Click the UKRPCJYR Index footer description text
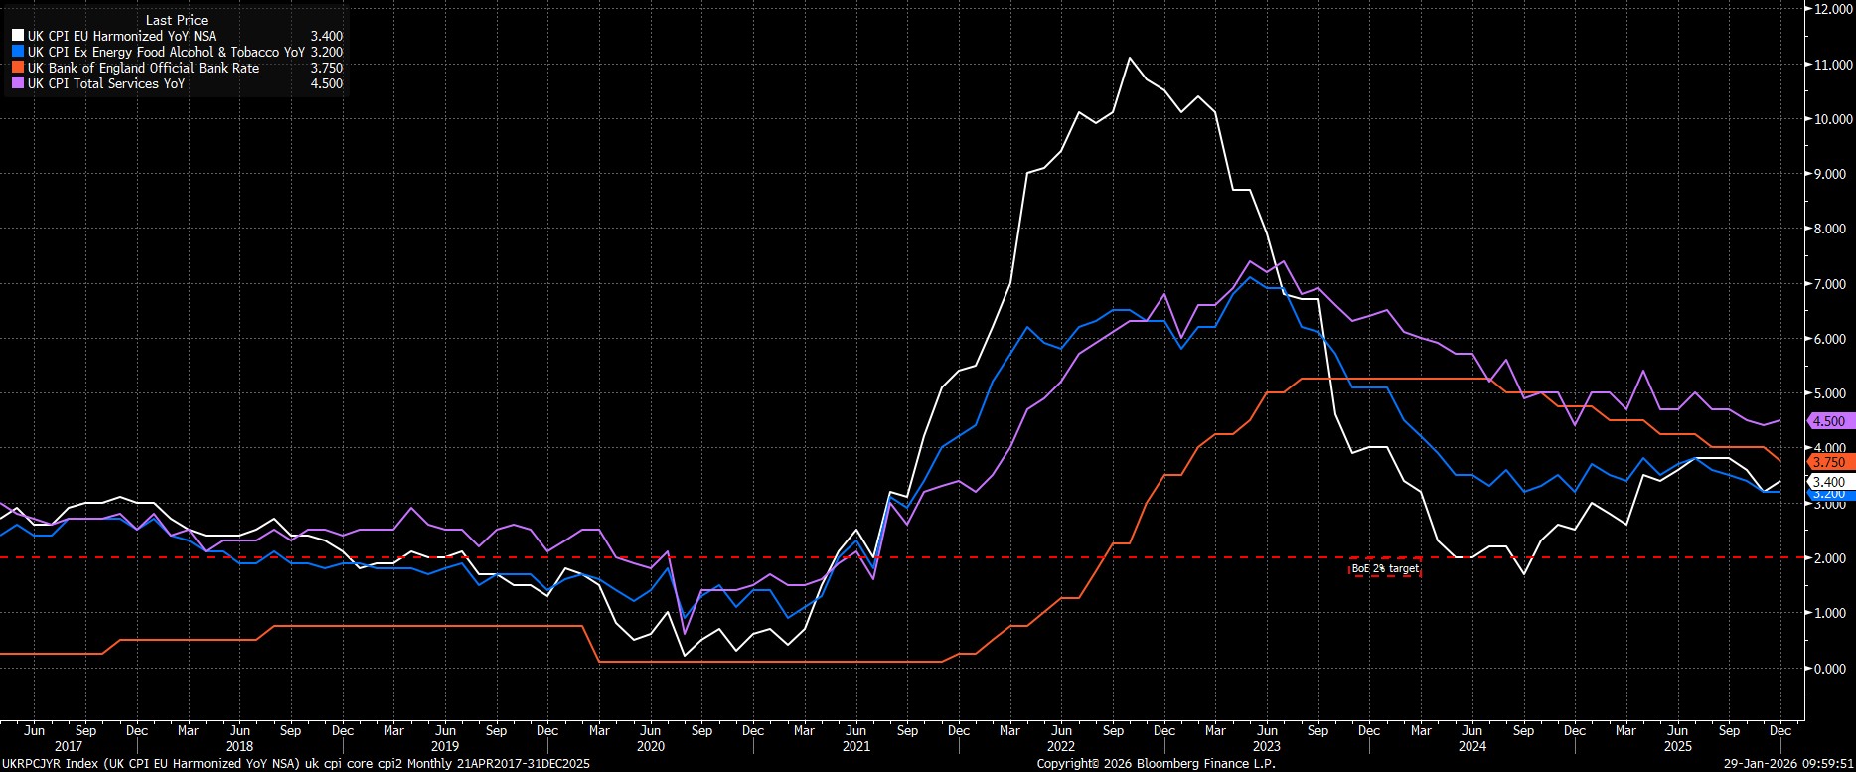This screenshot has height=772, width=1856. [296, 764]
